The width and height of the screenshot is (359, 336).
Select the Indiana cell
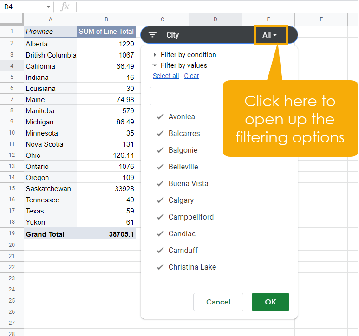pyautogui.click(x=50, y=78)
